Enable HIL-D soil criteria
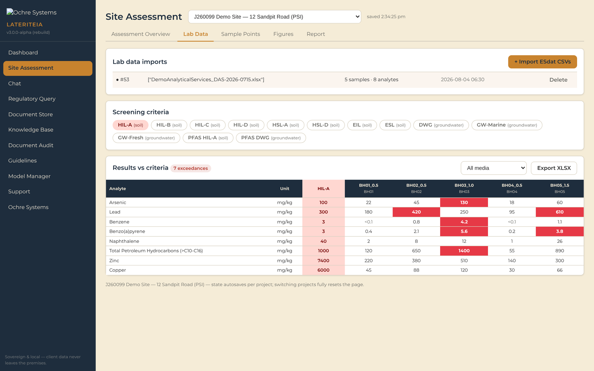Viewport: 594px width, 371px height. pyautogui.click(x=246, y=125)
